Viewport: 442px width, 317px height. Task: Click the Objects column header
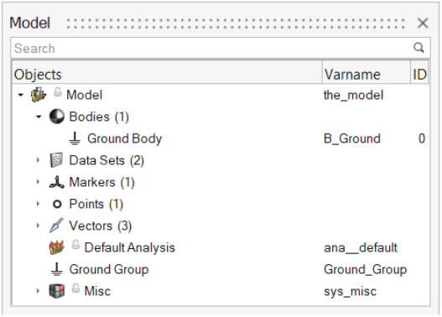pyautogui.click(x=167, y=75)
